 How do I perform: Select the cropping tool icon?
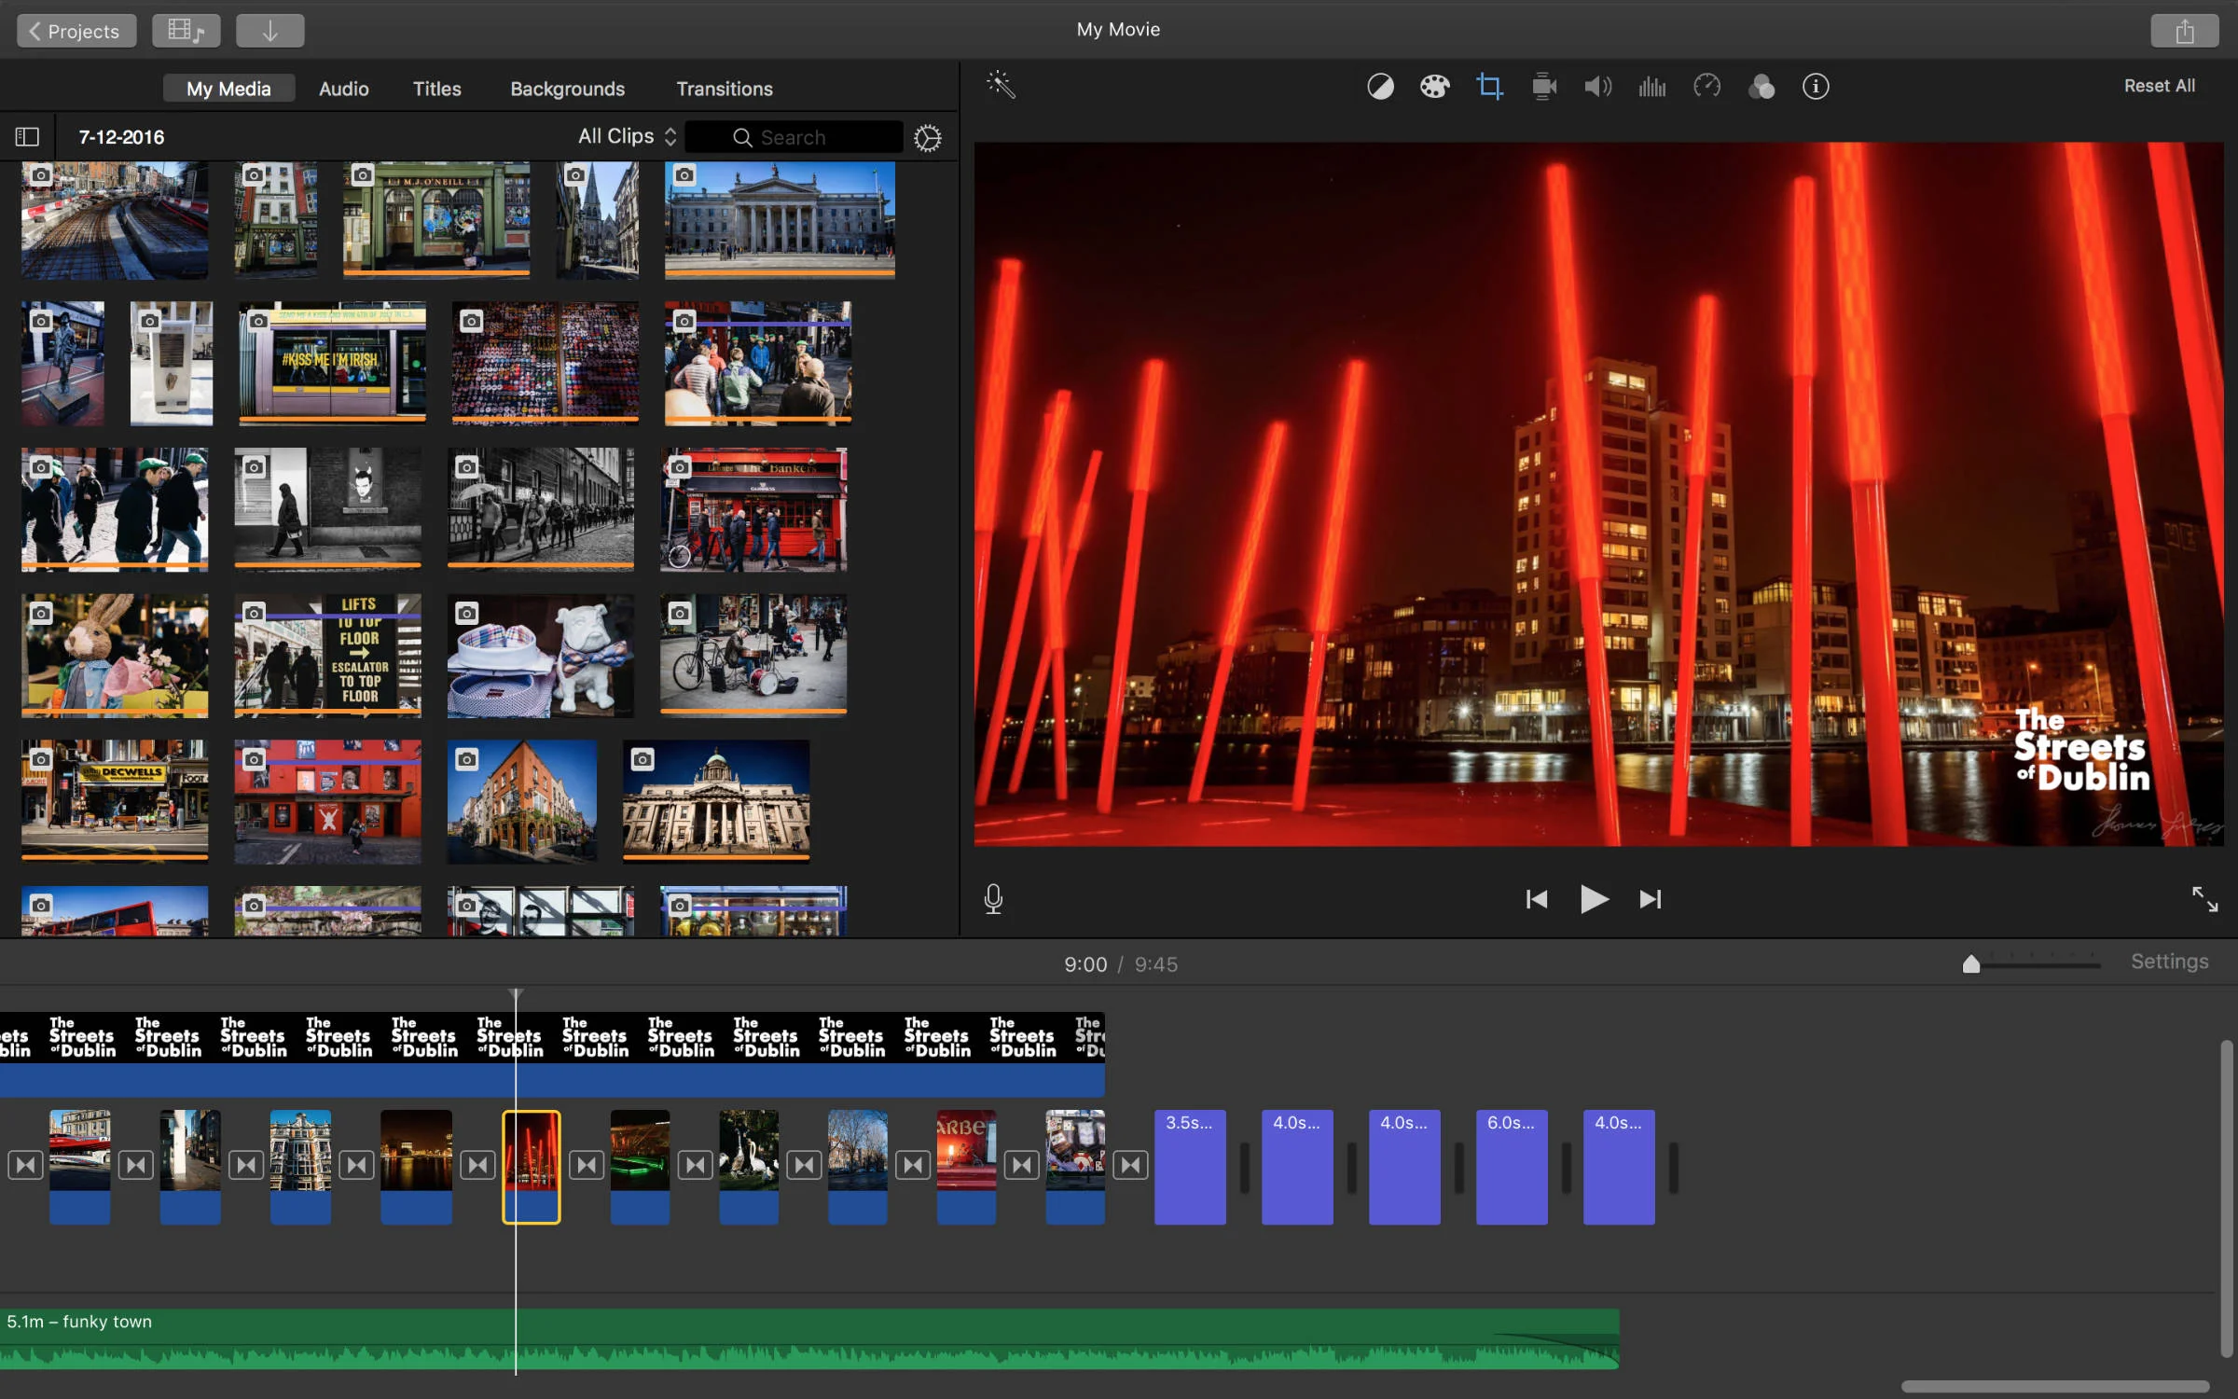tap(1489, 87)
